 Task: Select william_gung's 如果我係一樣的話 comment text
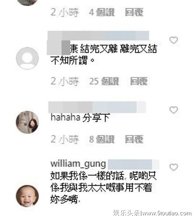103,187
